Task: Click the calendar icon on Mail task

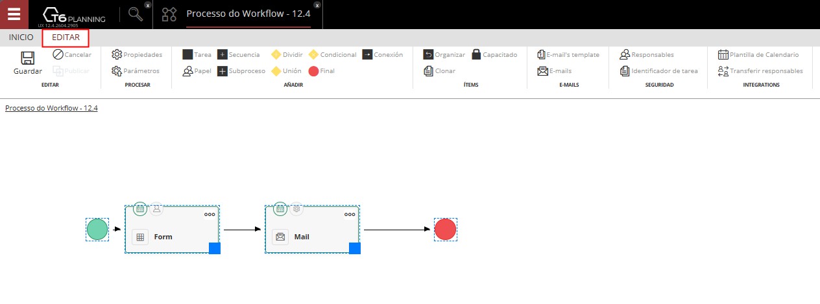Action: [x=280, y=209]
